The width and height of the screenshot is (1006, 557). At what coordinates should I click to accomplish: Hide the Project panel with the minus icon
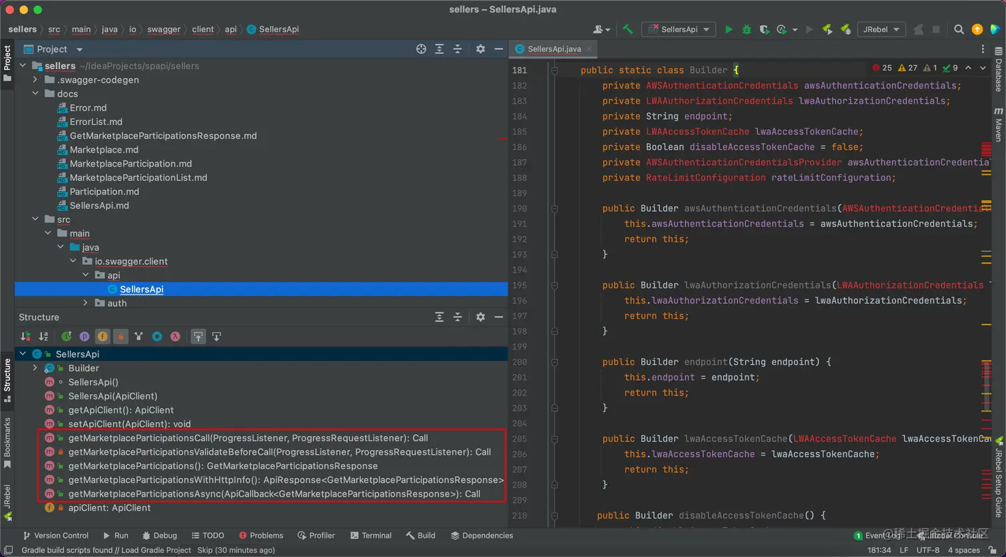tap(499, 49)
